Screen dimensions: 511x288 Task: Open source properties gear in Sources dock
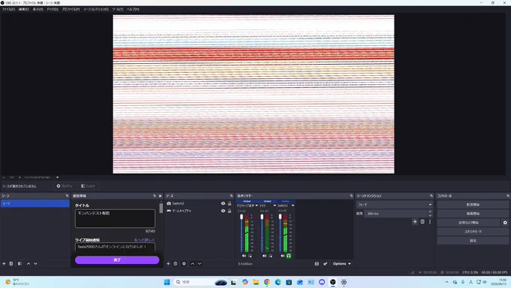coord(184,263)
